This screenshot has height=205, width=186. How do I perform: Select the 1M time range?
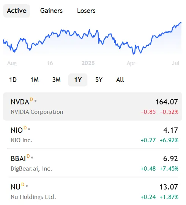click(x=35, y=80)
